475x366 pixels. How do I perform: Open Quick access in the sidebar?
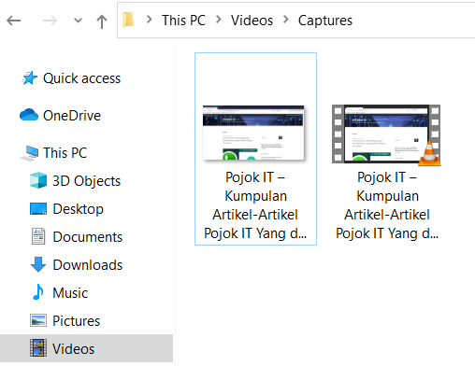coord(81,78)
